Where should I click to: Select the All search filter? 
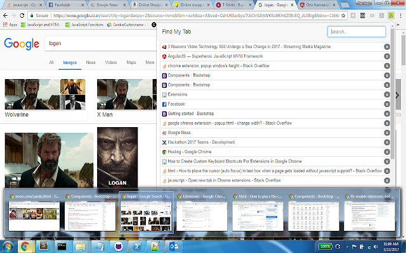[51, 63]
